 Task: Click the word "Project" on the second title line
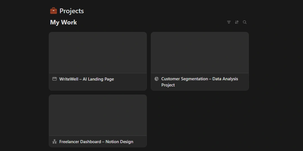[x=168, y=85]
